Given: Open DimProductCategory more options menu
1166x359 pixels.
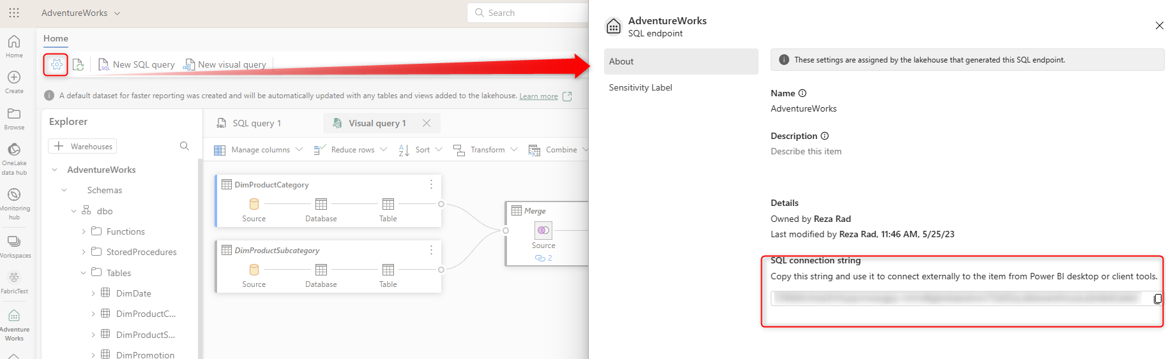Looking at the screenshot, I should pyautogui.click(x=431, y=184).
